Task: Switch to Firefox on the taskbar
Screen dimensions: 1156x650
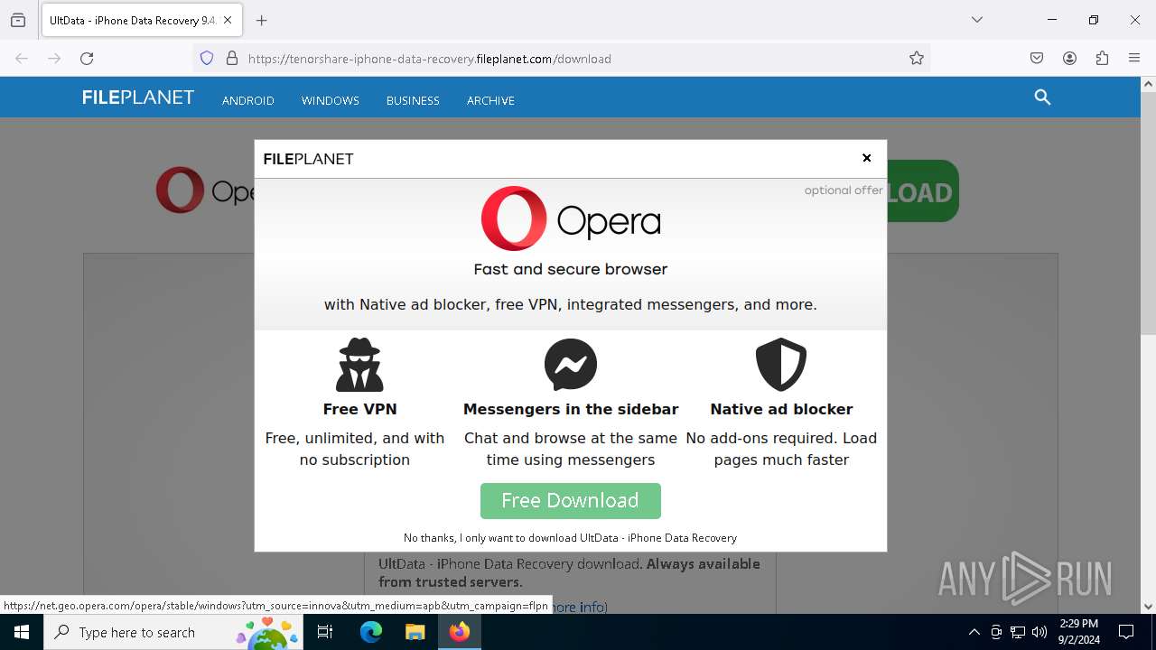Action: click(x=460, y=632)
